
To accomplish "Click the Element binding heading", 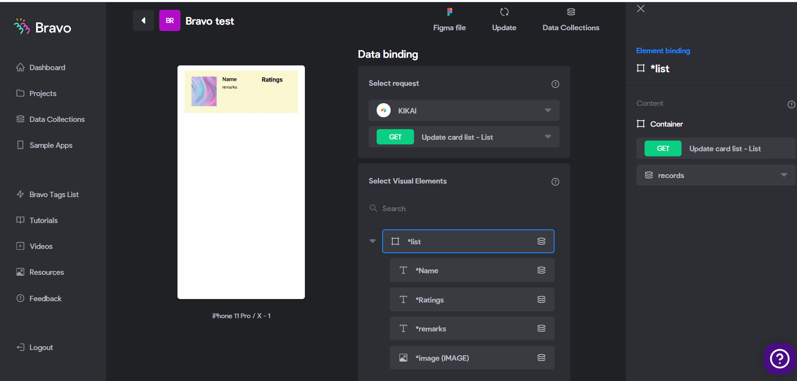I will [663, 51].
